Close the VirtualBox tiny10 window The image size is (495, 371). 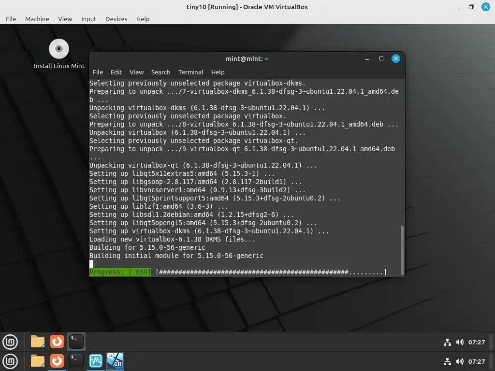click(x=485, y=7)
